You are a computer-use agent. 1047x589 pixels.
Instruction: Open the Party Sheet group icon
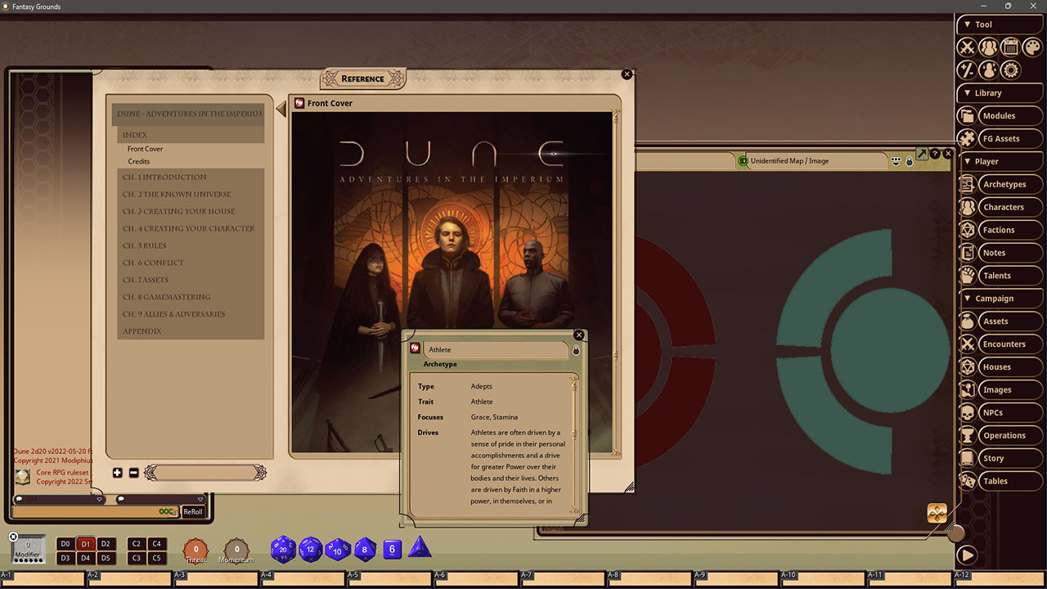[989, 47]
